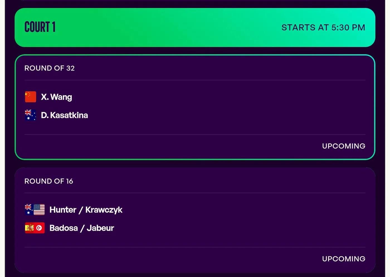The height and width of the screenshot is (277, 390).
Task: Click the Court 1 header title
Action: pos(40,27)
